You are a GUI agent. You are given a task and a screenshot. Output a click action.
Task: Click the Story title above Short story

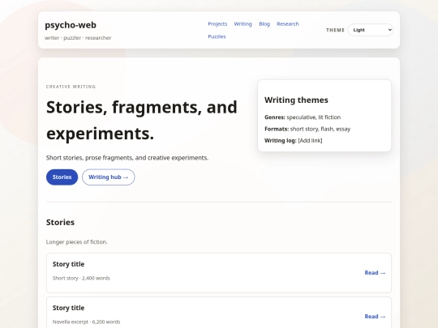[68, 264]
